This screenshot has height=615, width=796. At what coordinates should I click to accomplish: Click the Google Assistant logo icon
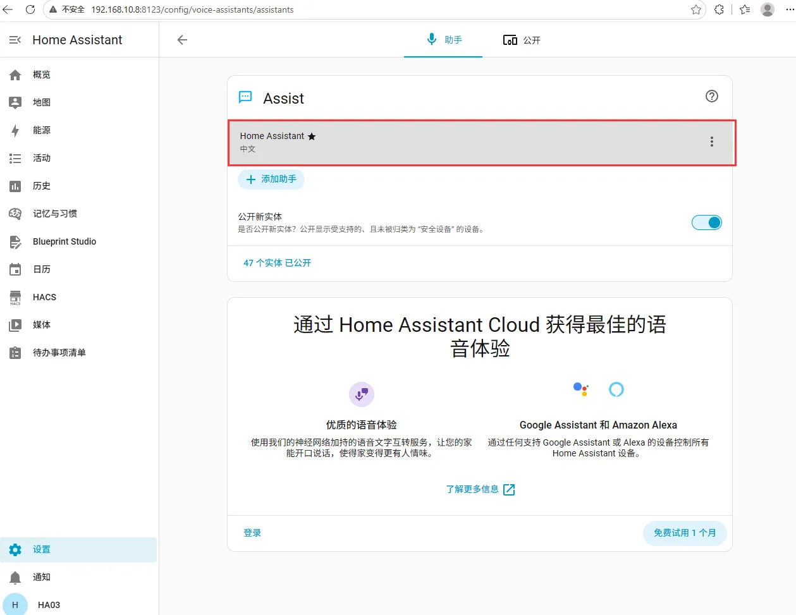click(581, 389)
